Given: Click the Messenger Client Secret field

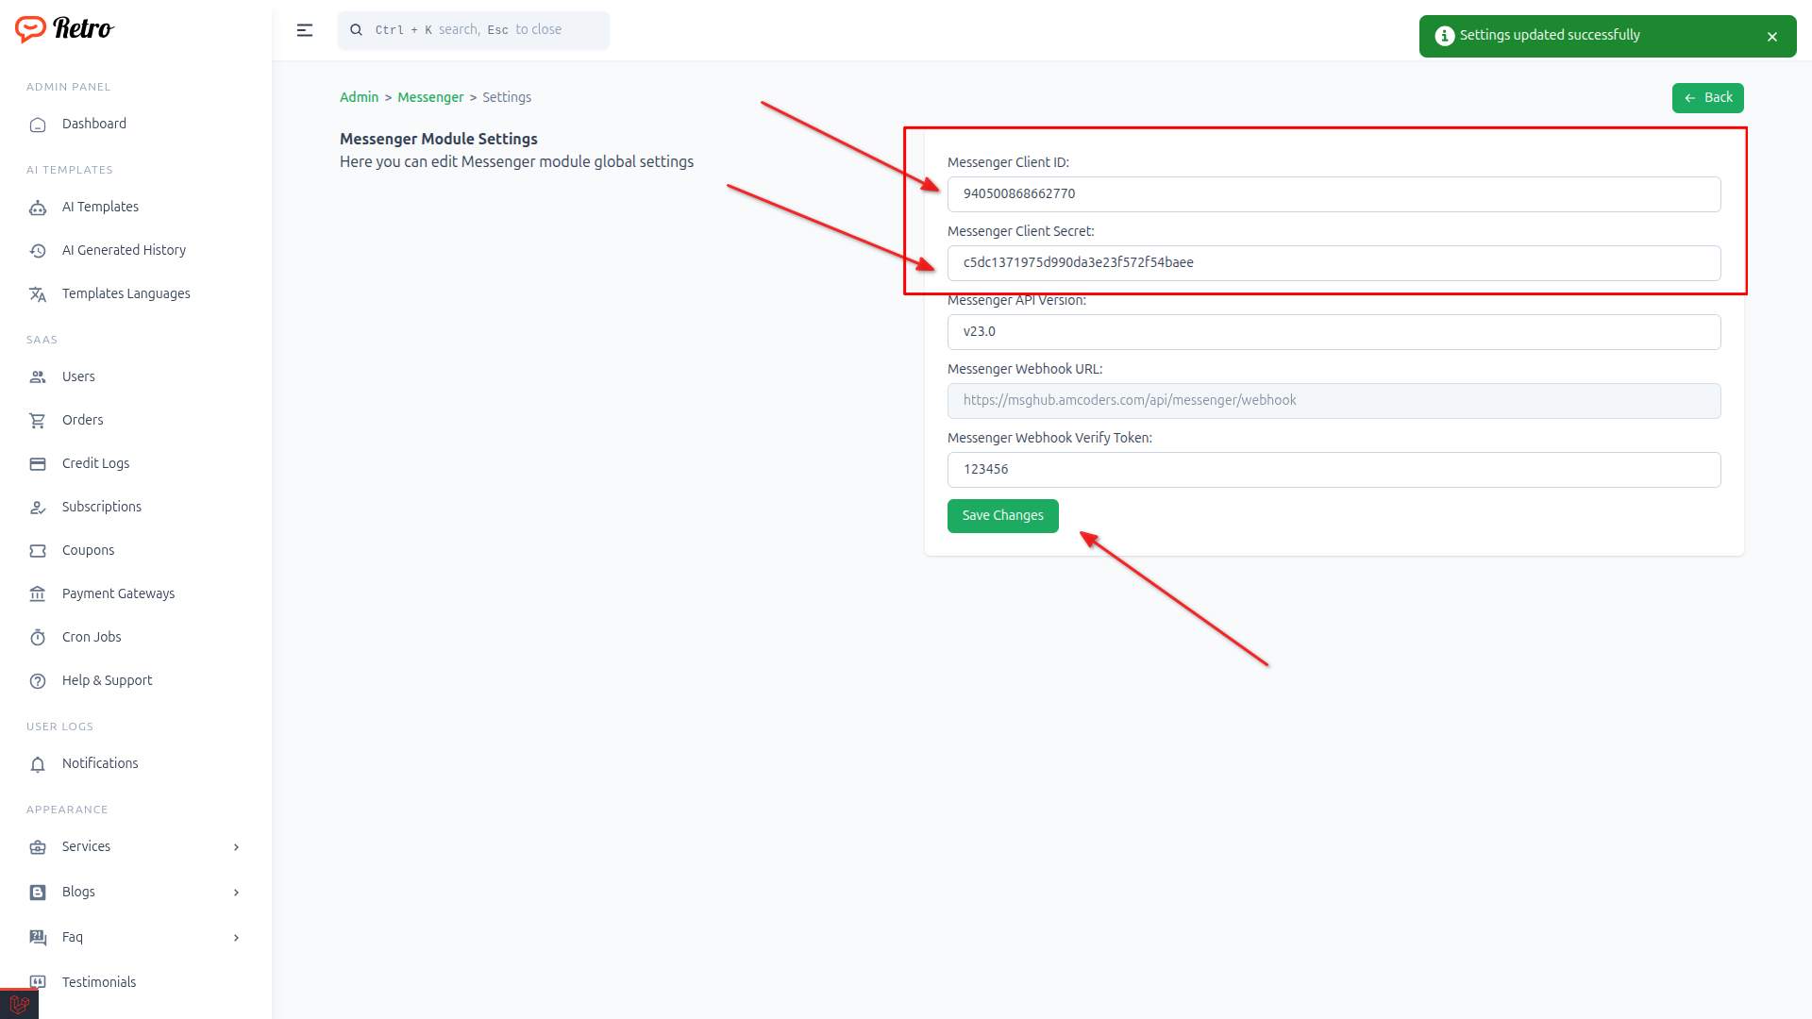Looking at the screenshot, I should point(1333,263).
